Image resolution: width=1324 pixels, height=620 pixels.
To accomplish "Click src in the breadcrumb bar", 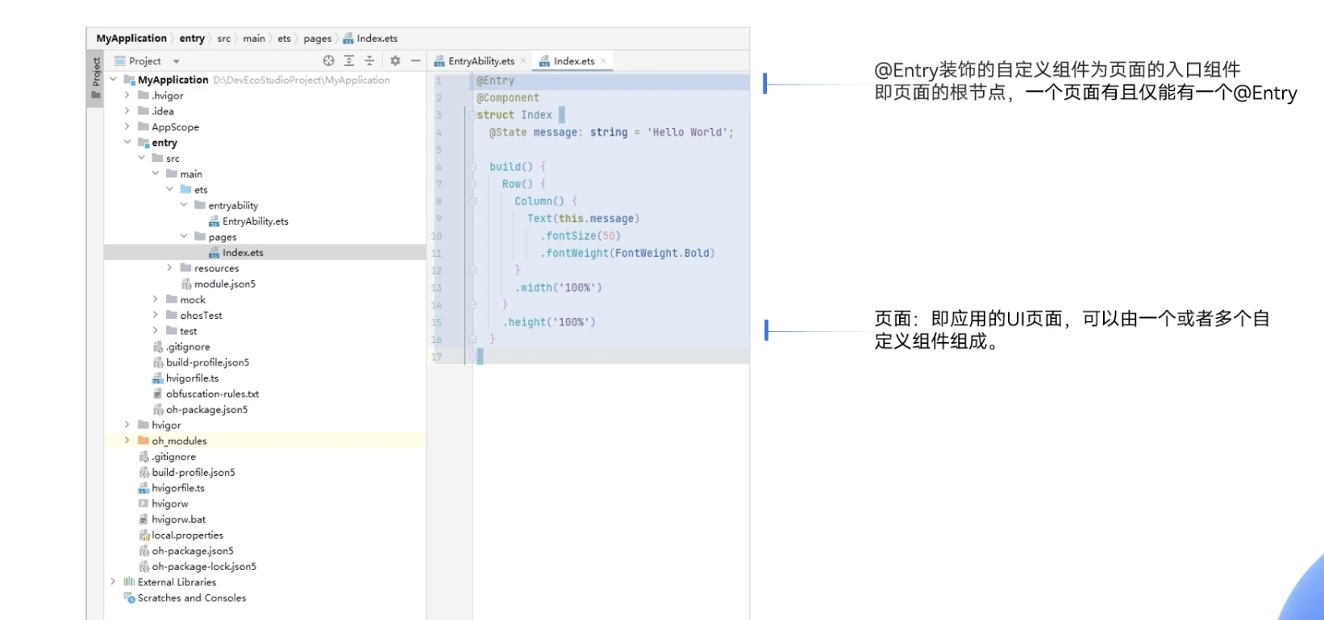I will click(x=223, y=38).
